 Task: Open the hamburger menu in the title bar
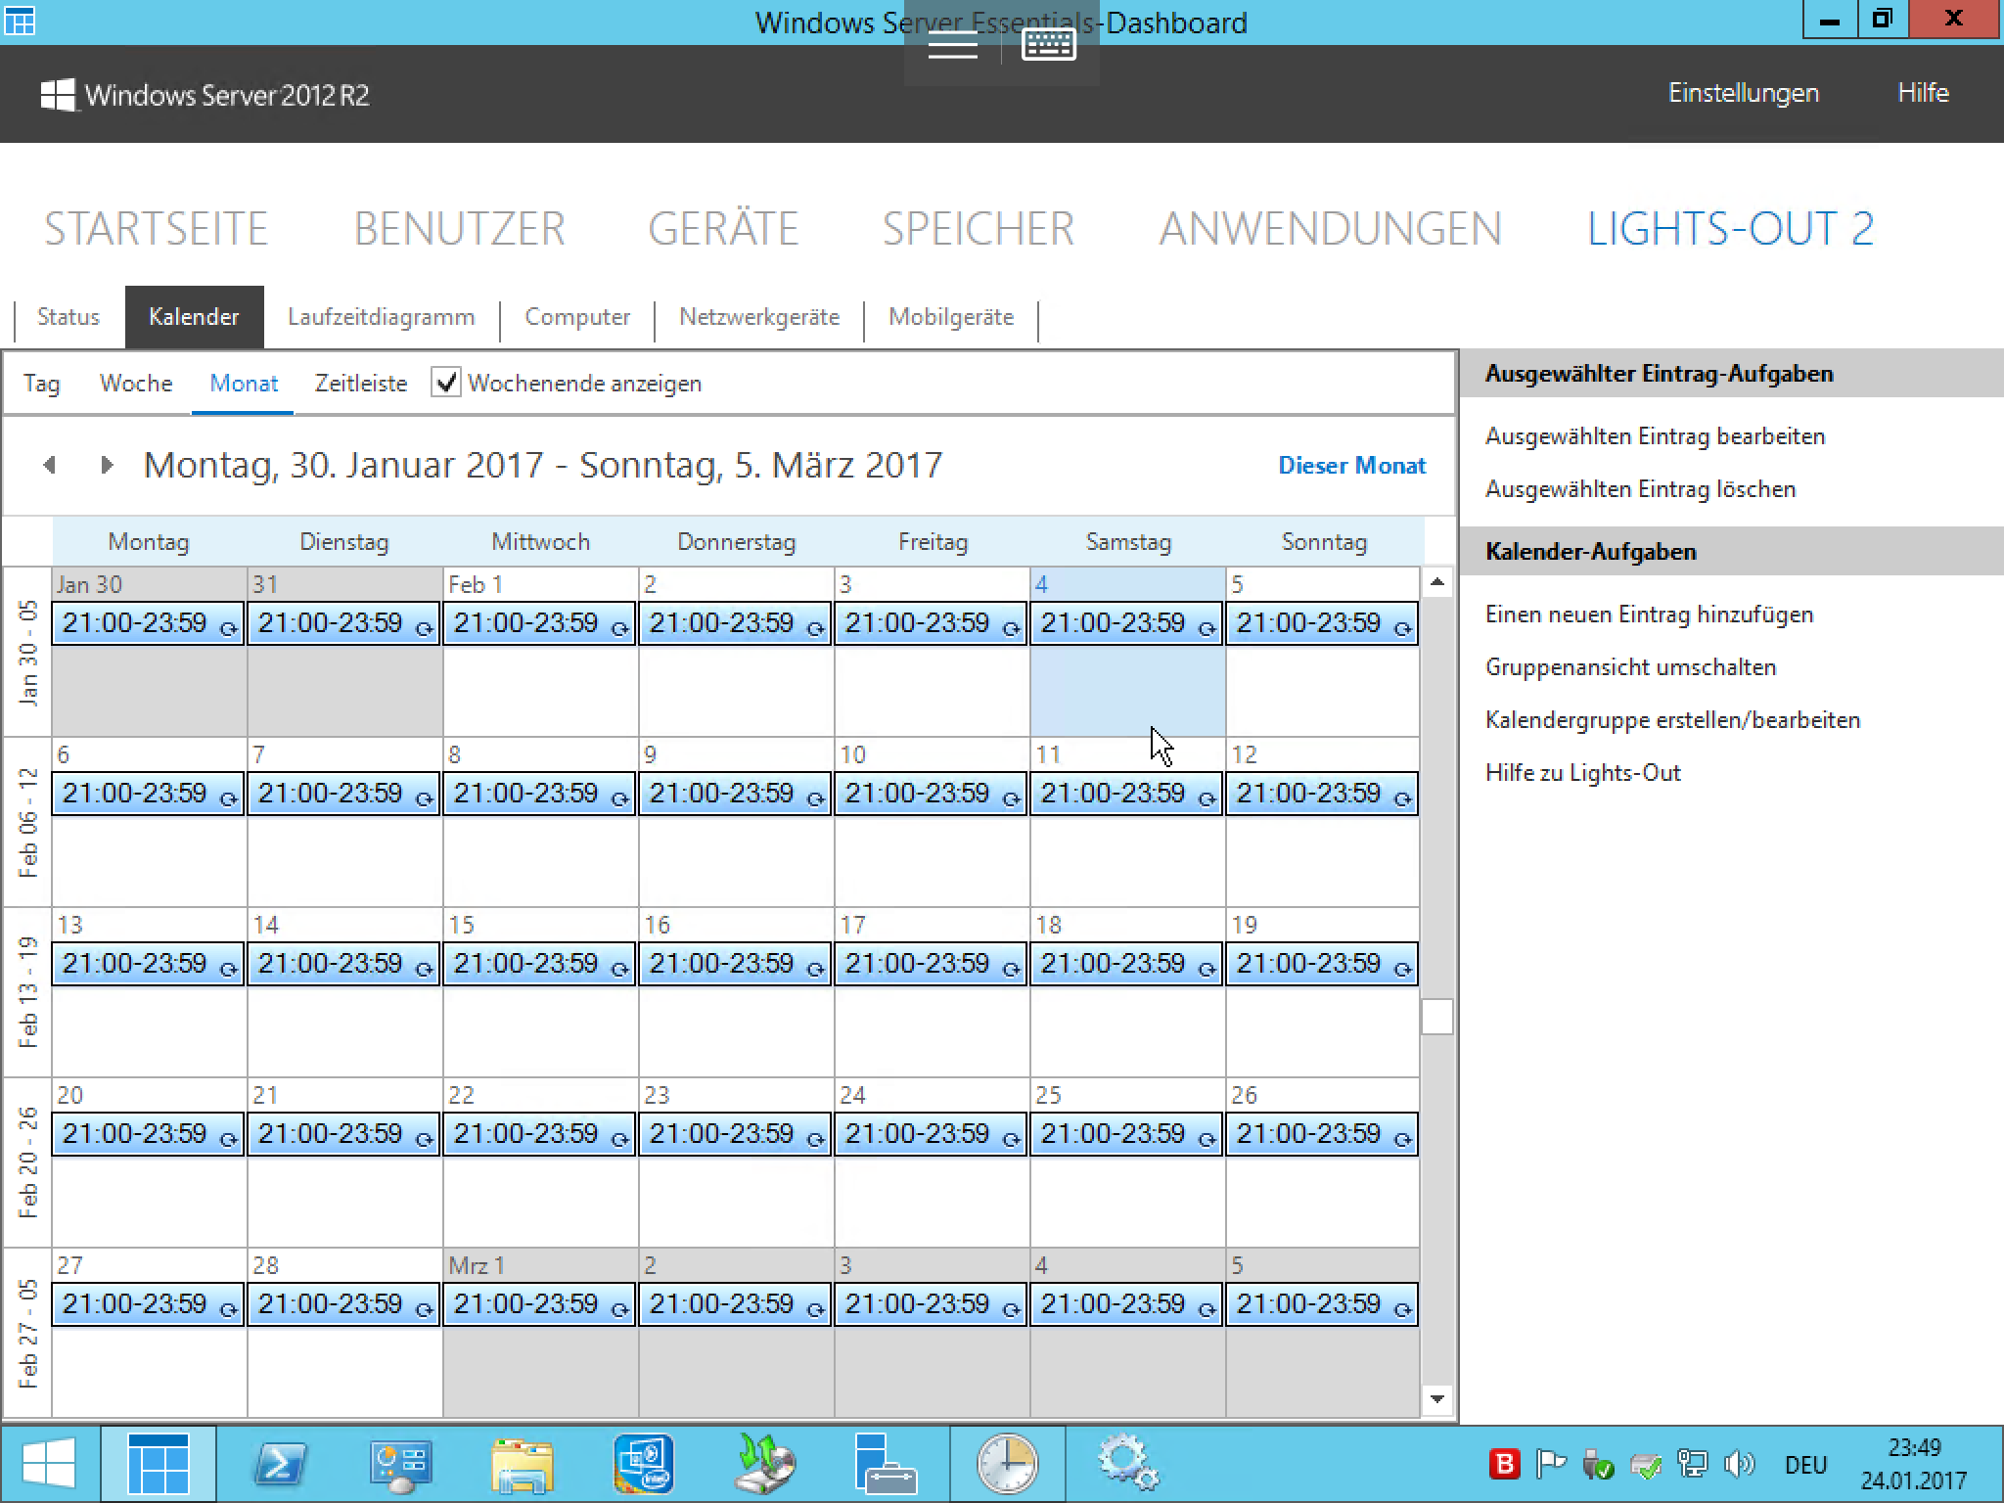click(x=952, y=45)
